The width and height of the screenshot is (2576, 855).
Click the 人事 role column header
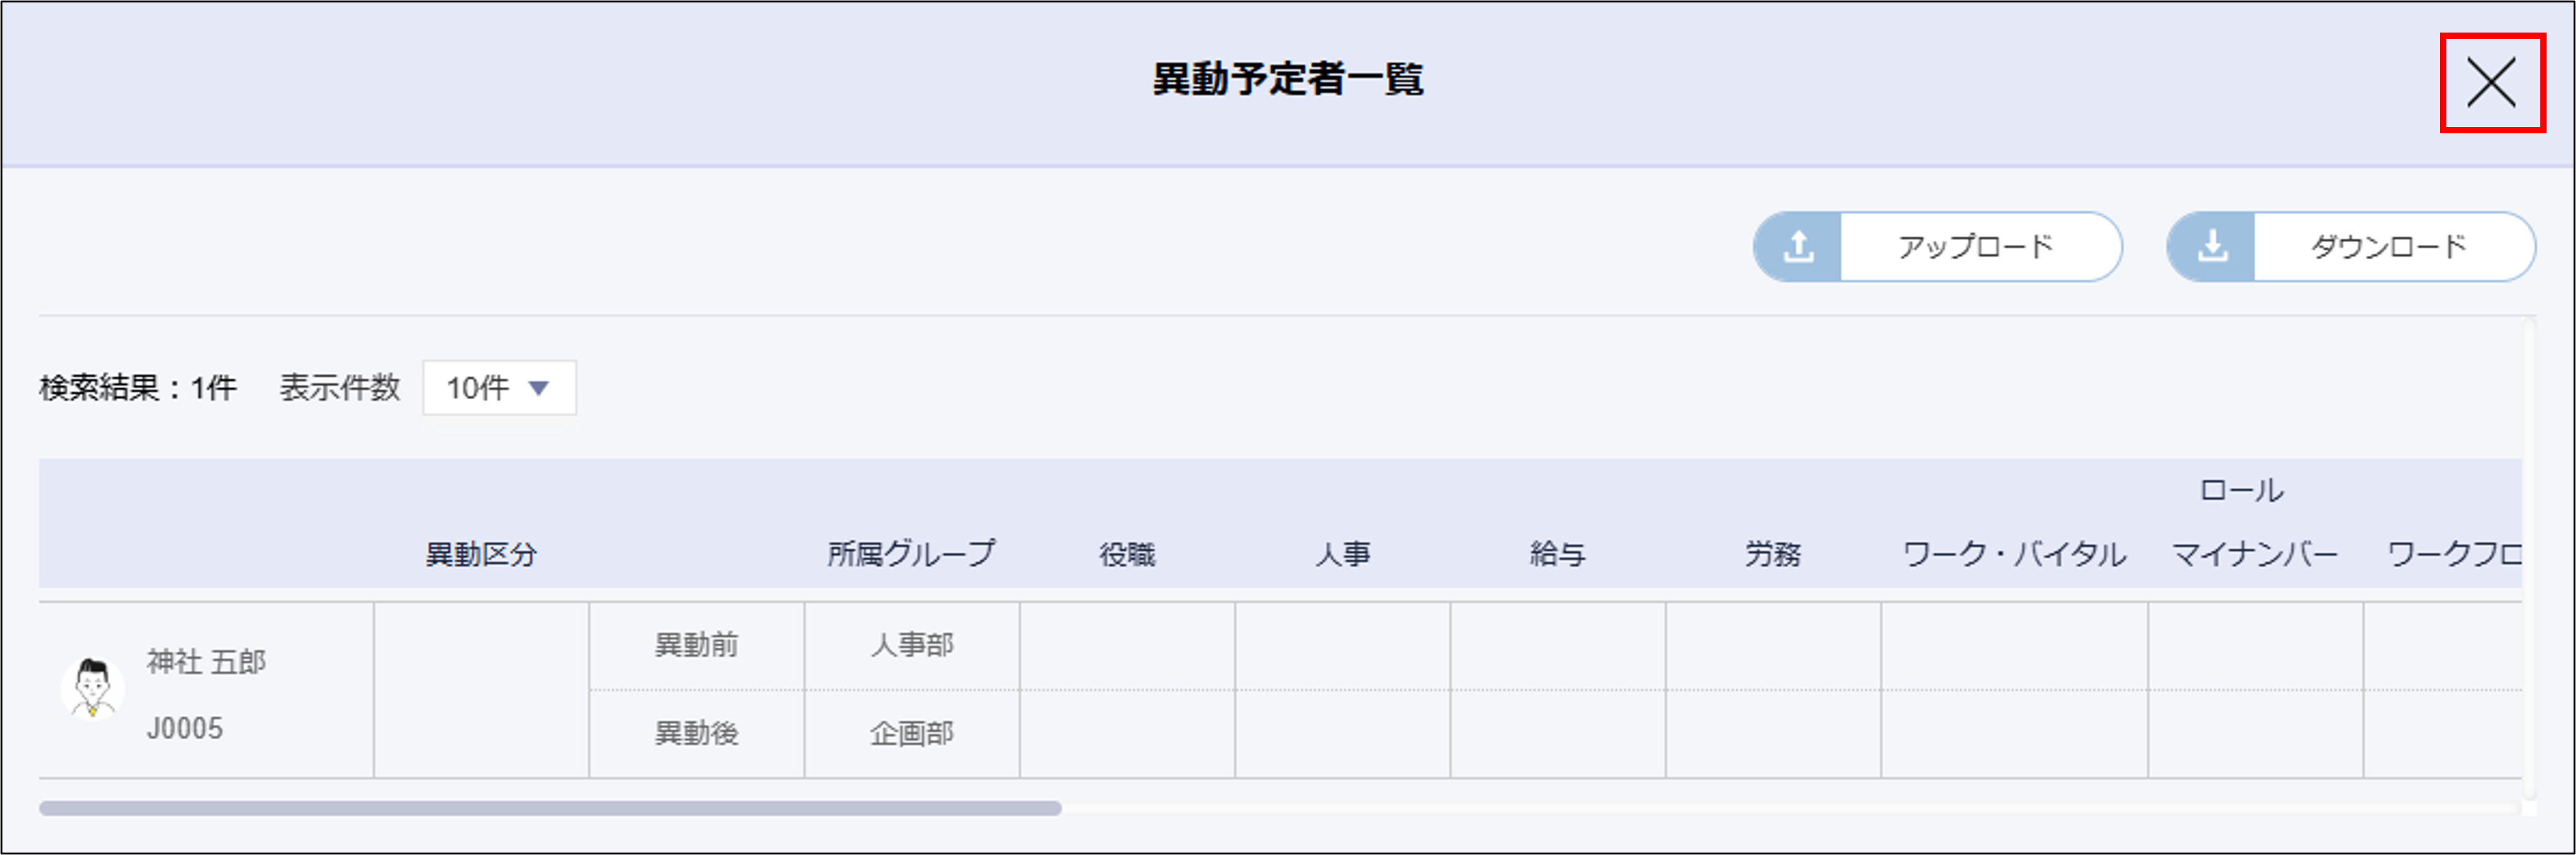[1342, 555]
